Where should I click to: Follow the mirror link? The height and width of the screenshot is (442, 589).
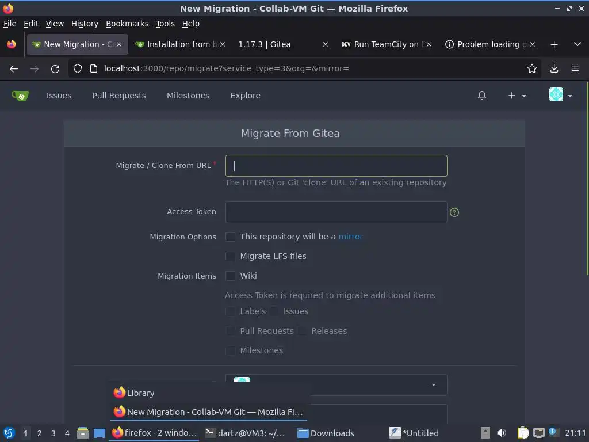click(350, 237)
